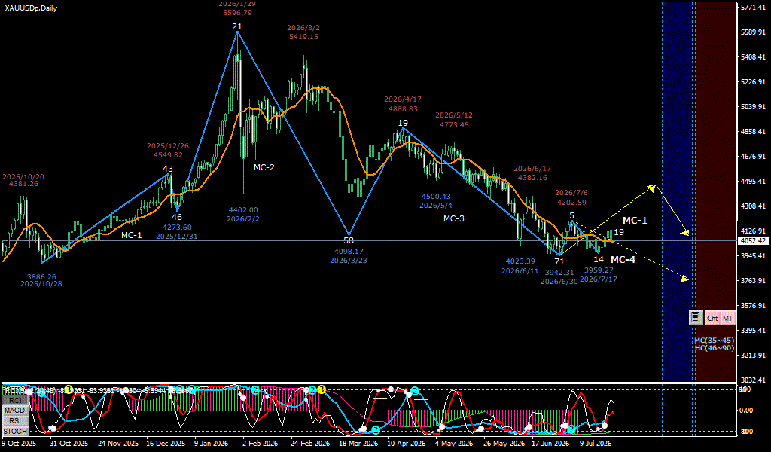Screen dimensions: 771x452
Task: Click the 2026/6/11 date label
Action: point(520,270)
